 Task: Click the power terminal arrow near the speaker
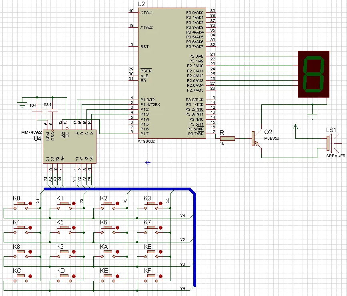pyautogui.click(x=295, y=127)
